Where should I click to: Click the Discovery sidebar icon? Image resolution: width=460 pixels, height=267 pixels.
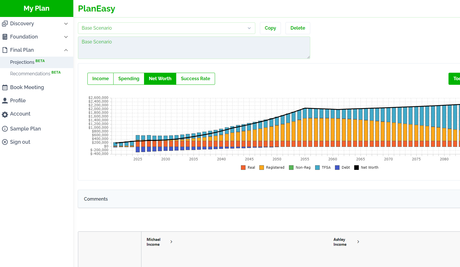click(x=5, y=24)
